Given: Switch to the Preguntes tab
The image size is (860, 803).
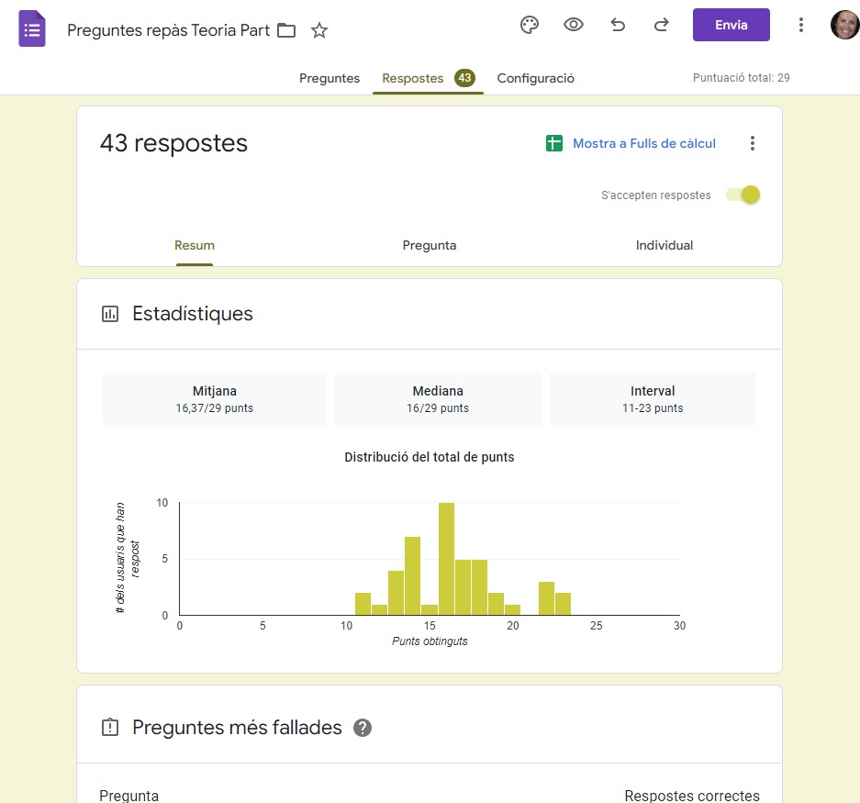Looking at the screenshot, I should pyautogui.click(x=329, y=78).
